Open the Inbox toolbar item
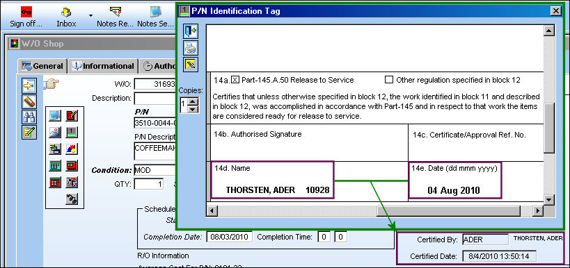This screenshot has height=268, width=570. 67,17
